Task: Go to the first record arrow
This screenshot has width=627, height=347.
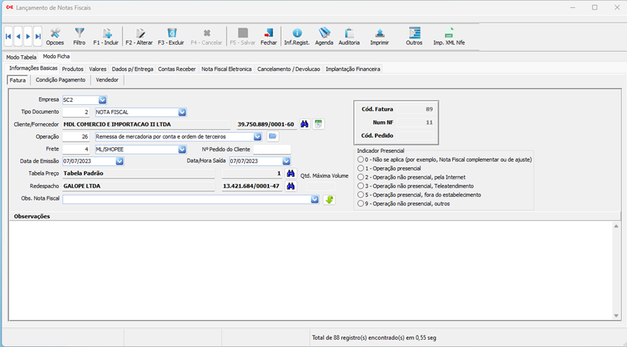Action: (8, 36)
